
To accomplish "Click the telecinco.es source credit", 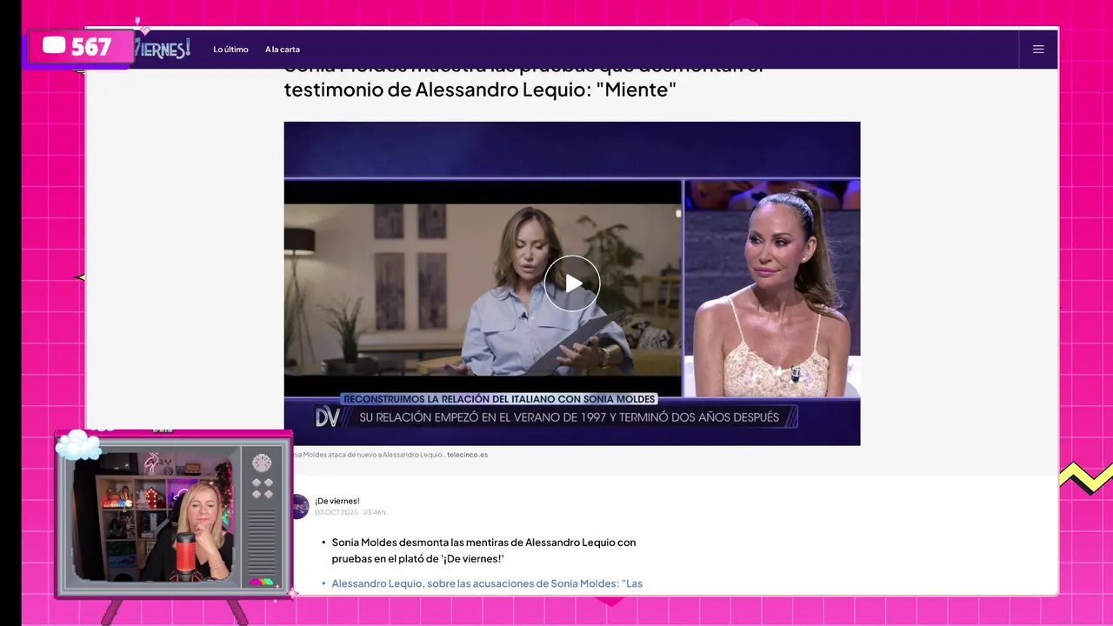I will 467,455.
